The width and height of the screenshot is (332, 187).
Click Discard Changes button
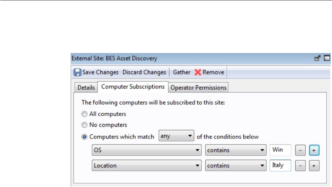coord(144,72)
